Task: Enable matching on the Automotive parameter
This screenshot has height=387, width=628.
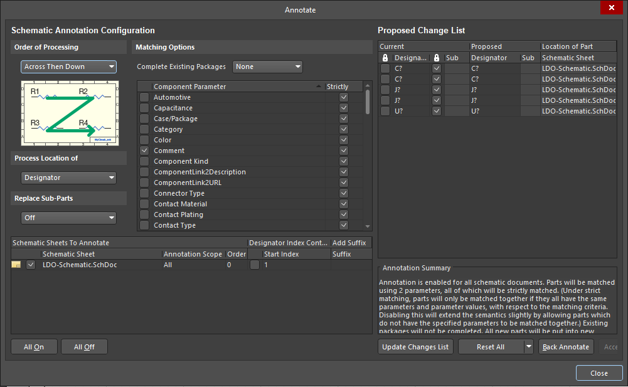Action: point(143,97)
